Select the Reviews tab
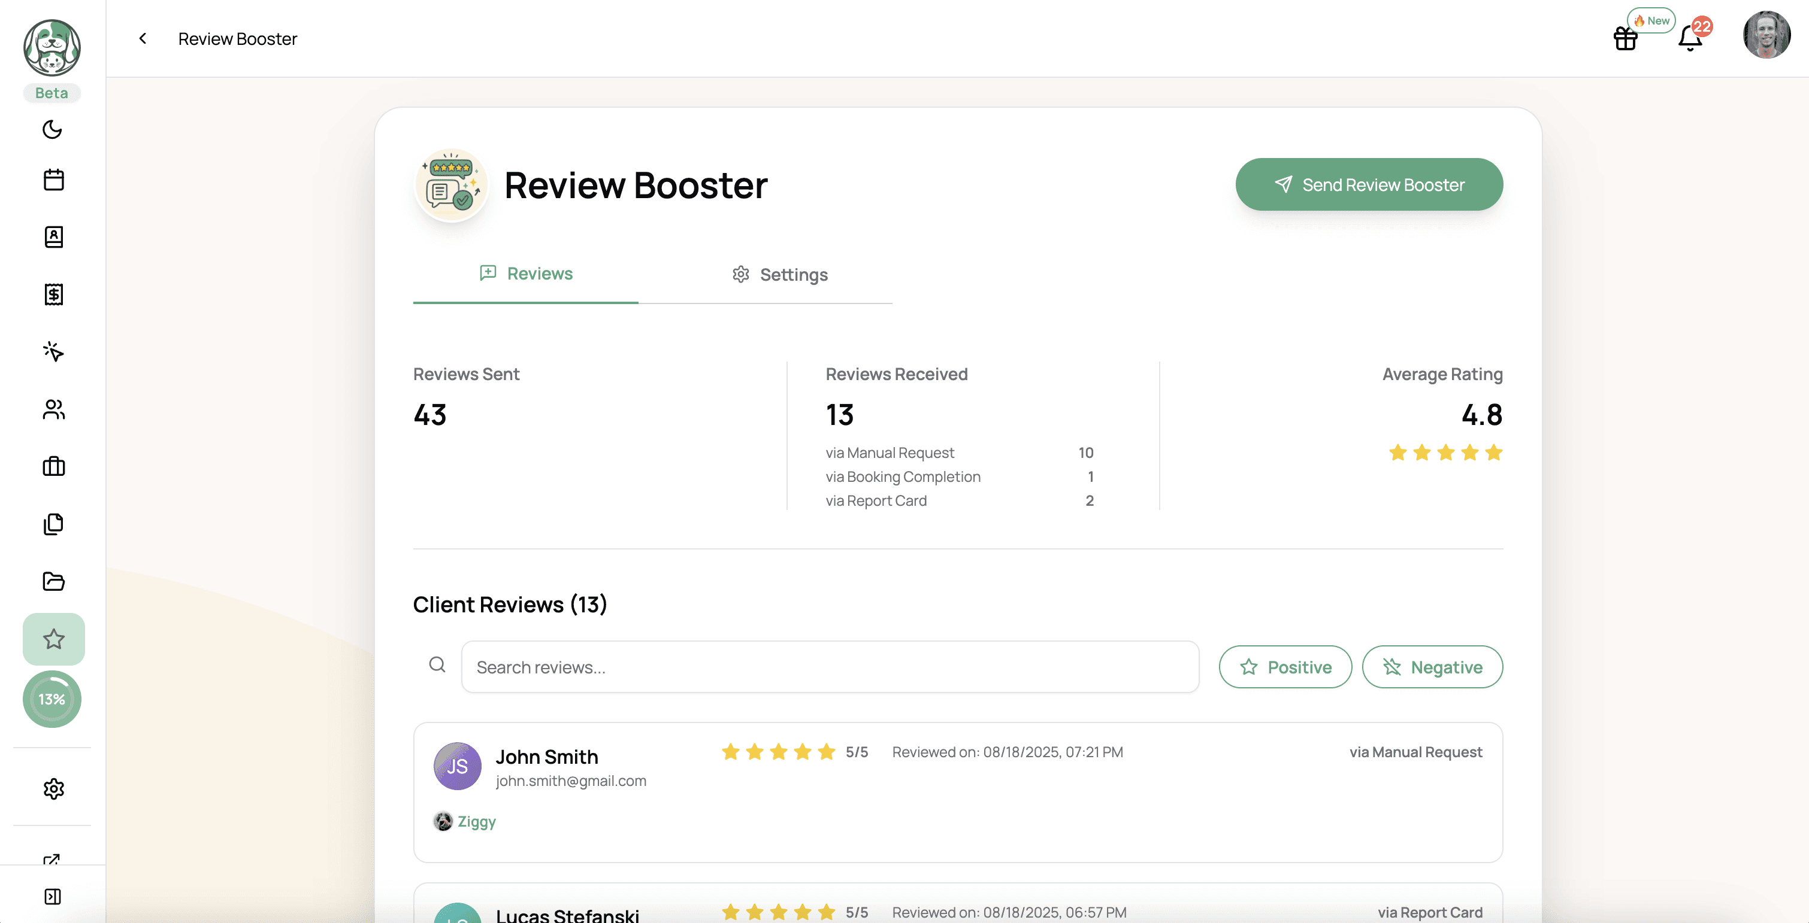 click(526, 274)
